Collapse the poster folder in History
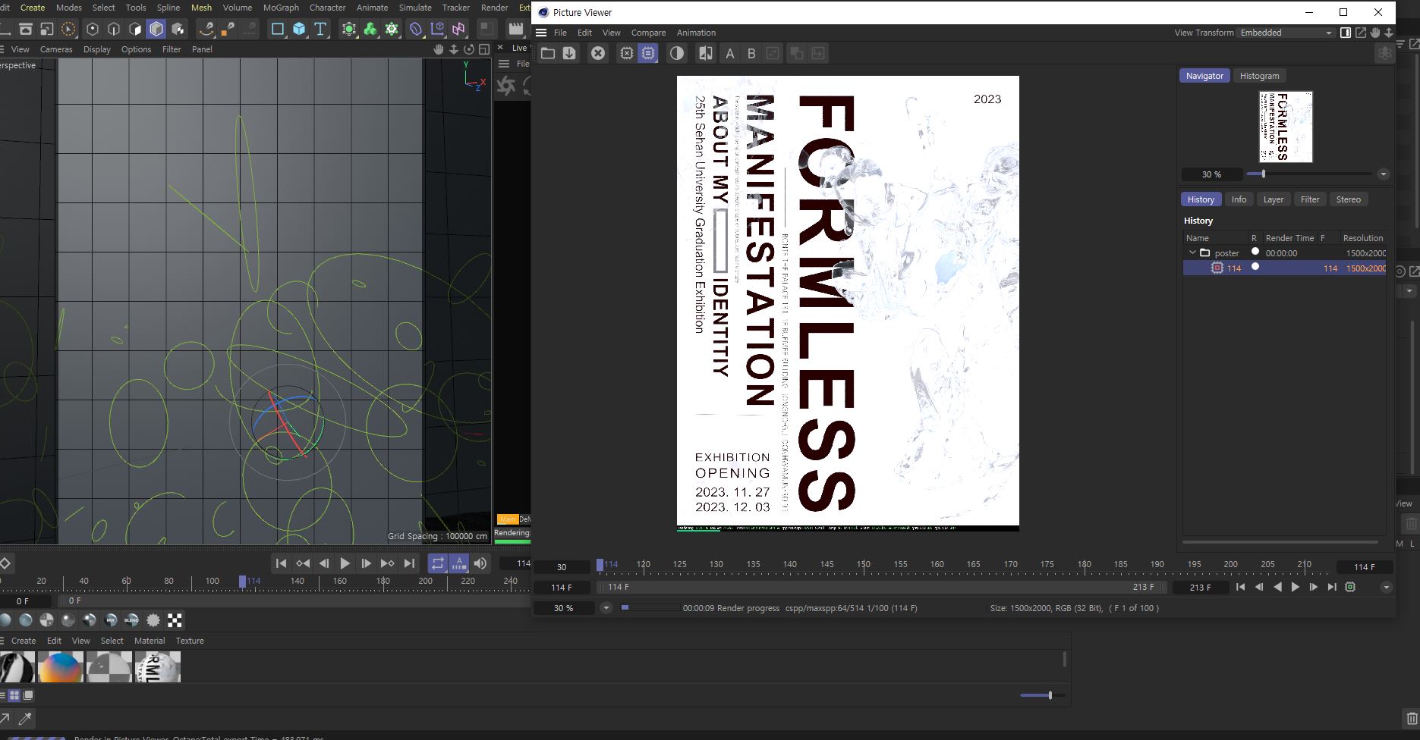 pos(1192,252)
